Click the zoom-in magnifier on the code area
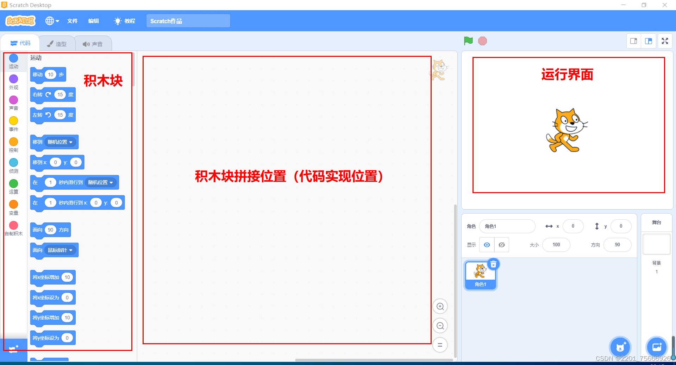676x365 pixels. coord(440,306)
